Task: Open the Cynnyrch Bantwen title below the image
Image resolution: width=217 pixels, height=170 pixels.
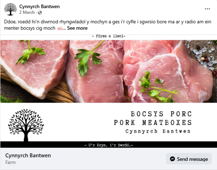Action: [28, 155]
